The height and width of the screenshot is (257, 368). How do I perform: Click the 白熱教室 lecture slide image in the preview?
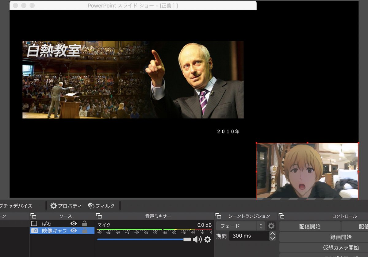tap(133, 80)
